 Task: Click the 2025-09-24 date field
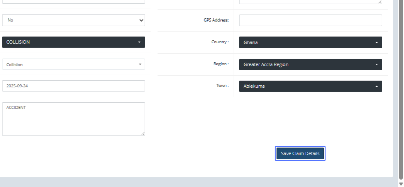[x=73, y=86]
